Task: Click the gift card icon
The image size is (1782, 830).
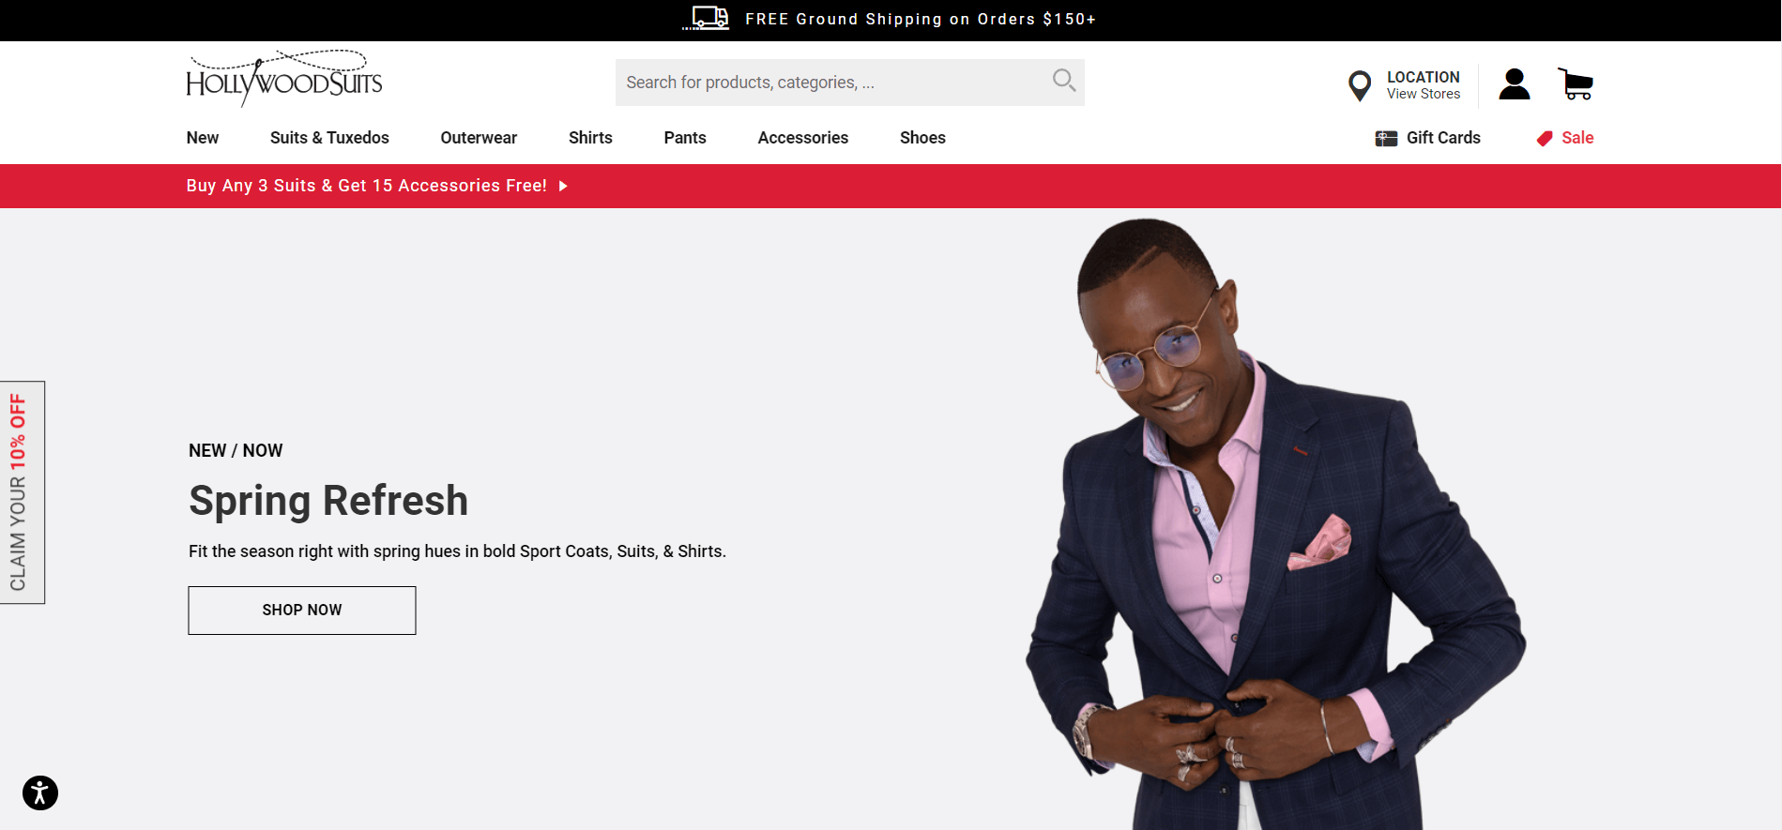Action: pos(1386,139)
